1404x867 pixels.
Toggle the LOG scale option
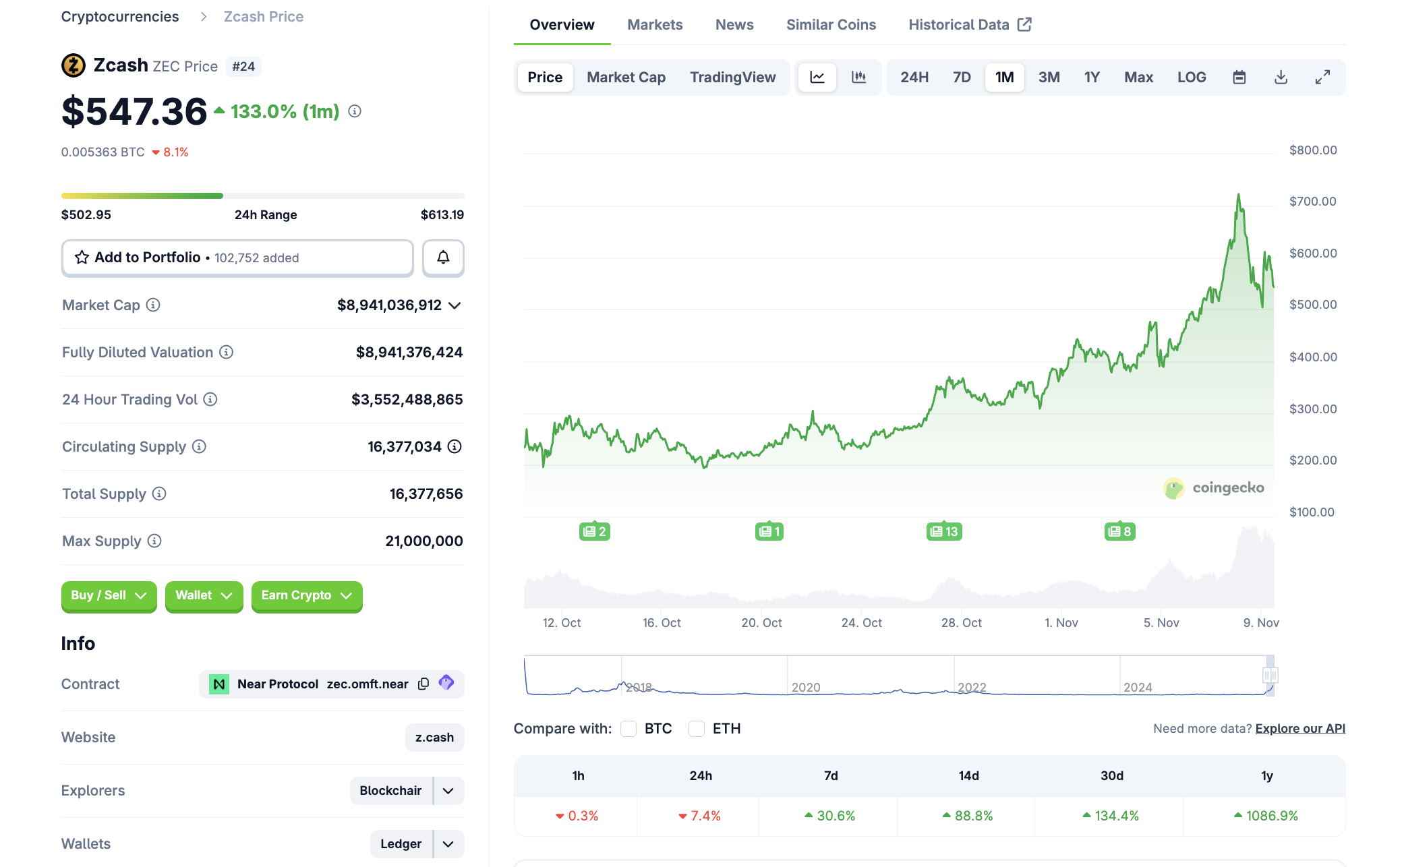point(1191,78)
